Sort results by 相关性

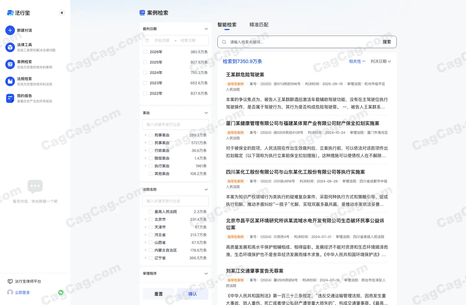[357, 61]
